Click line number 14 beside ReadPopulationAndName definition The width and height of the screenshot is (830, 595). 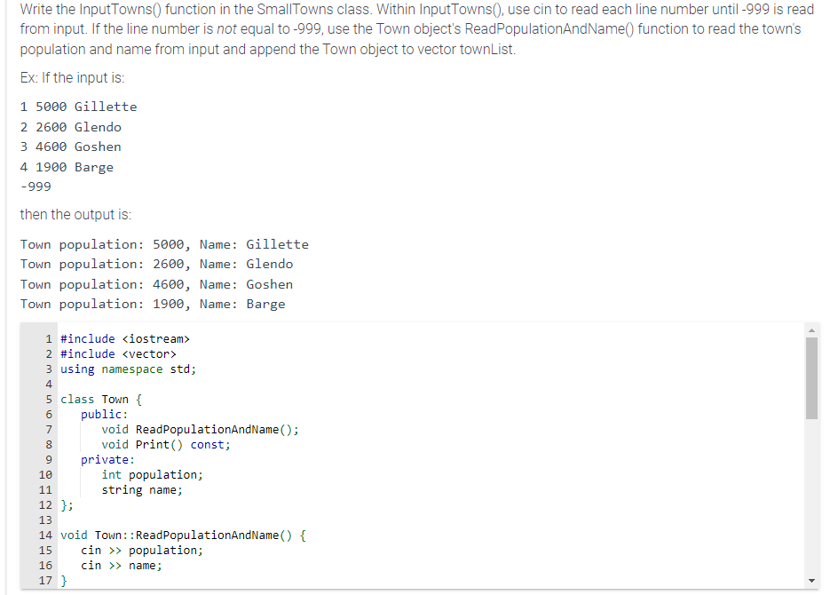click(x=44, y=535)
